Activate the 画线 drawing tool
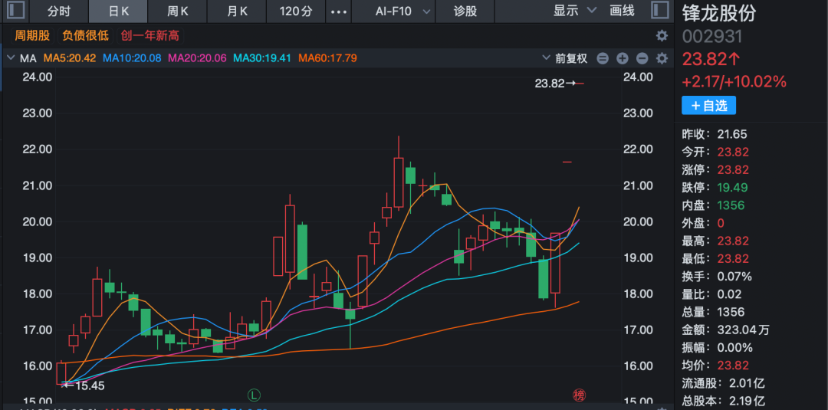Viewport: 828px width, 410px height. [622, 11]
